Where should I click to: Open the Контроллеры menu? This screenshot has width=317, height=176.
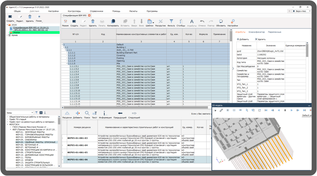pos(74,11)
